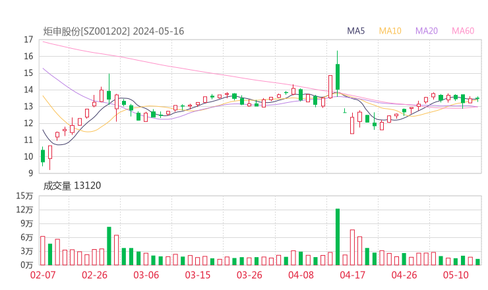Toggle the MA5 legend entry
Screen dimensions: 488x290
[355, 31]
